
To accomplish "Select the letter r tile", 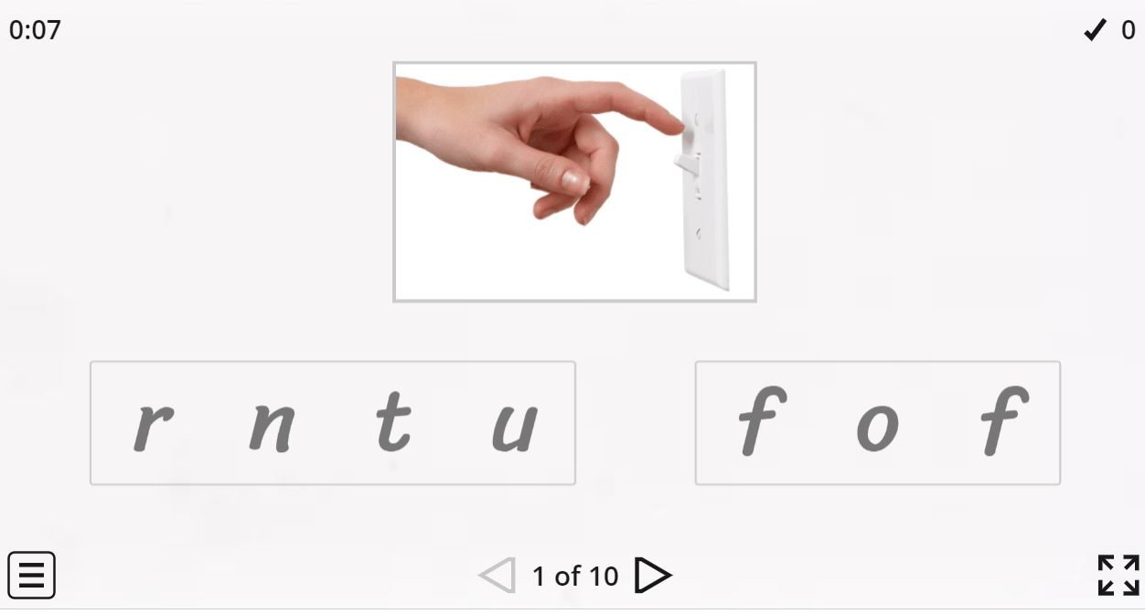I will point(153,424).
